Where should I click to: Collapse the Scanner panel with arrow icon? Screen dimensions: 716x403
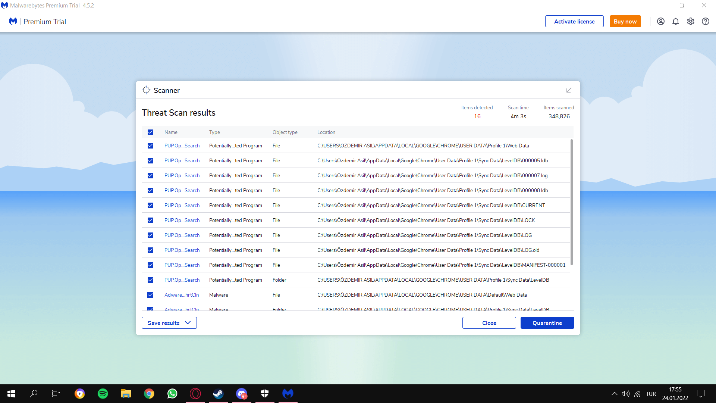(569, 90)
